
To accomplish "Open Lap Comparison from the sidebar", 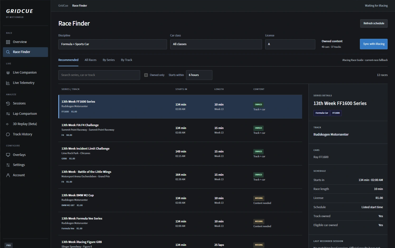I will (x=25, y=114).
